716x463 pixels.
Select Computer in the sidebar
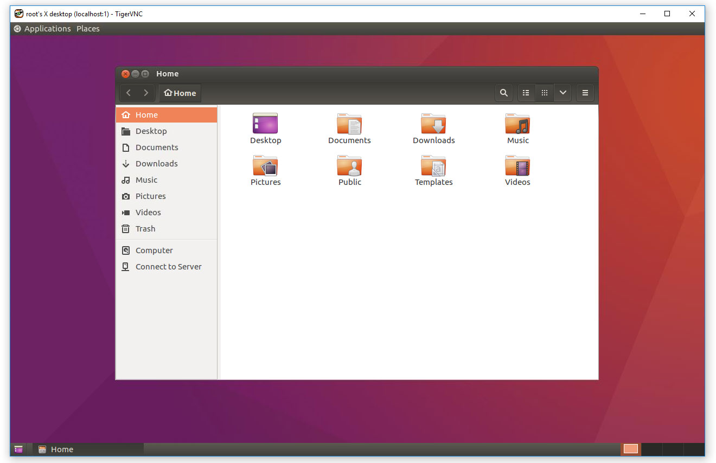(x=167, y=250)
